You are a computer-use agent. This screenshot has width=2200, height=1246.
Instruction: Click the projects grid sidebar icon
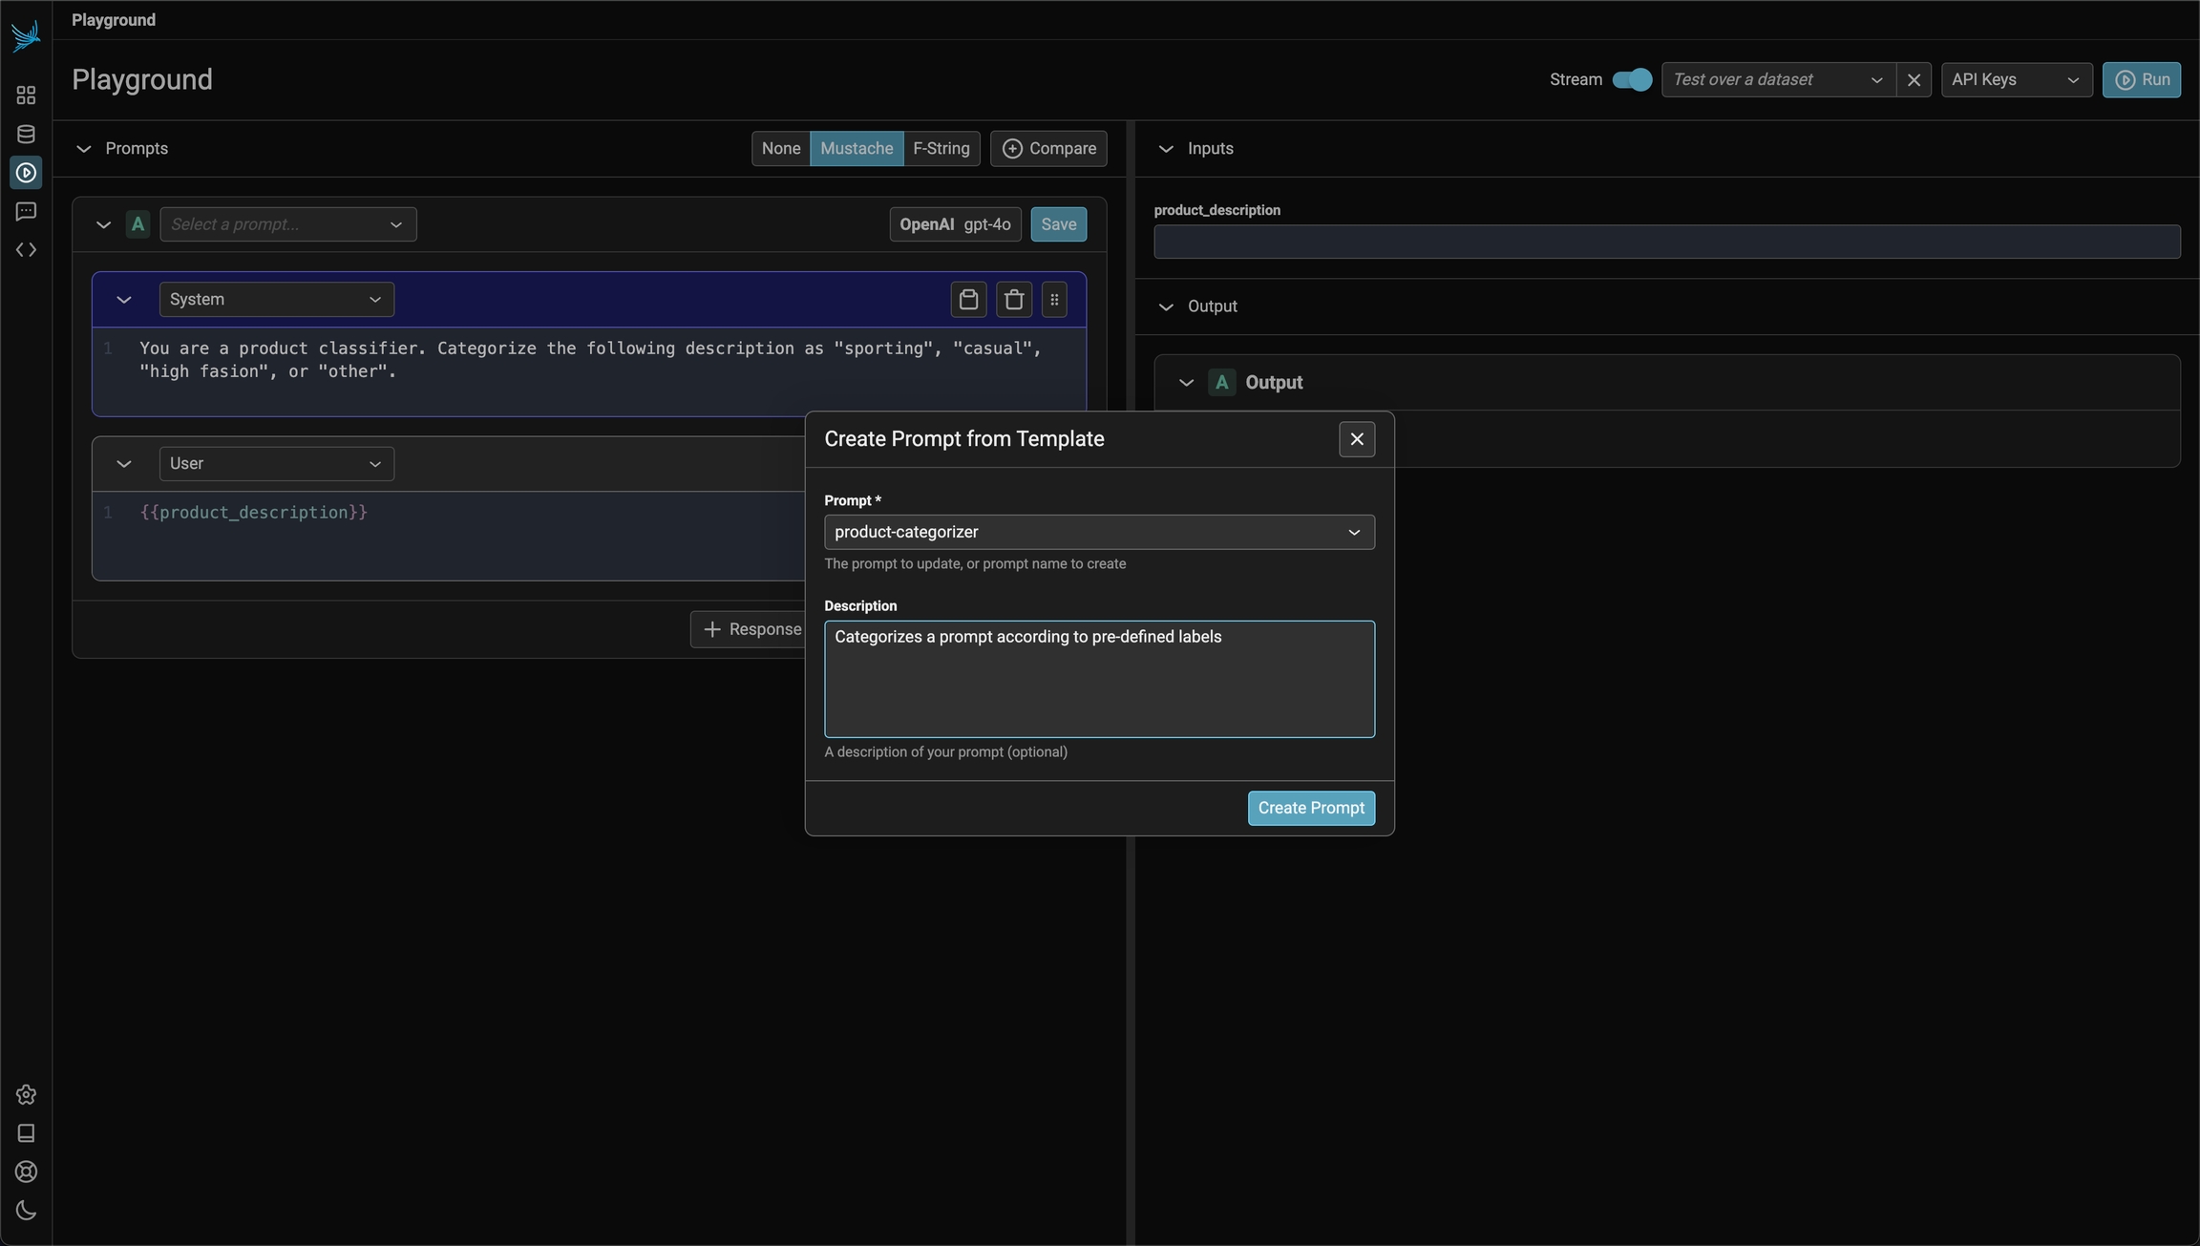(x=26, y=95)
